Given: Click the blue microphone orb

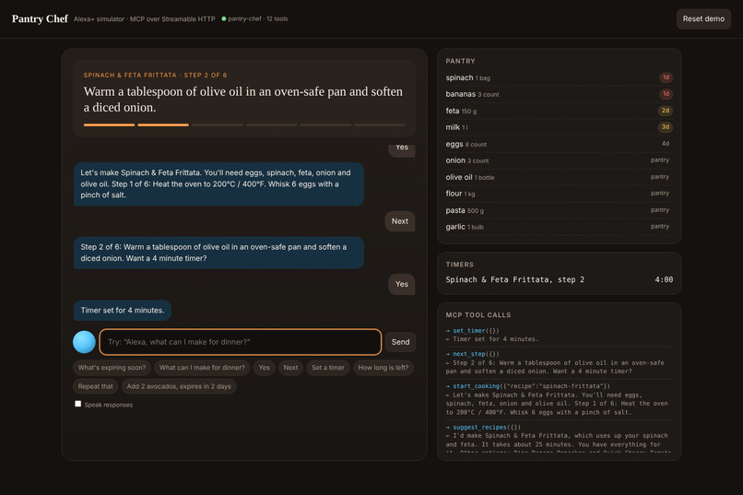Looking at the screenshot, I should [84, 342].
